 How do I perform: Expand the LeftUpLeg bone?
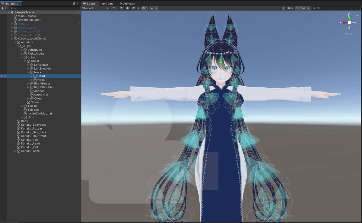[x=22, y=50]
